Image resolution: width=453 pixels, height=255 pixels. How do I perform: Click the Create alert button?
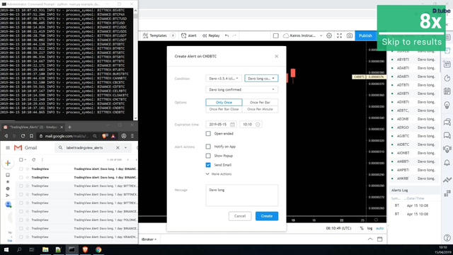267,216
